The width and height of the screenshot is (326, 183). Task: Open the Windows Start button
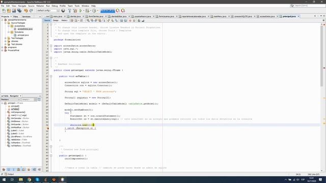point(4,179)
